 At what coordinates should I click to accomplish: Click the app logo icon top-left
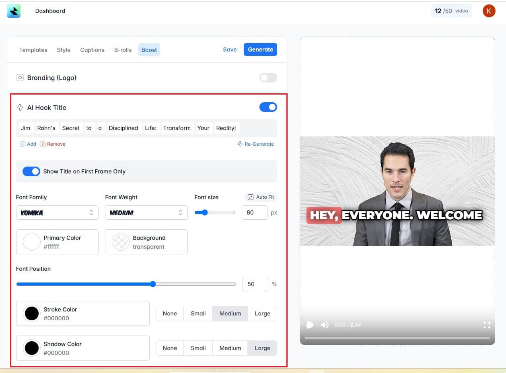coord(14,11)
